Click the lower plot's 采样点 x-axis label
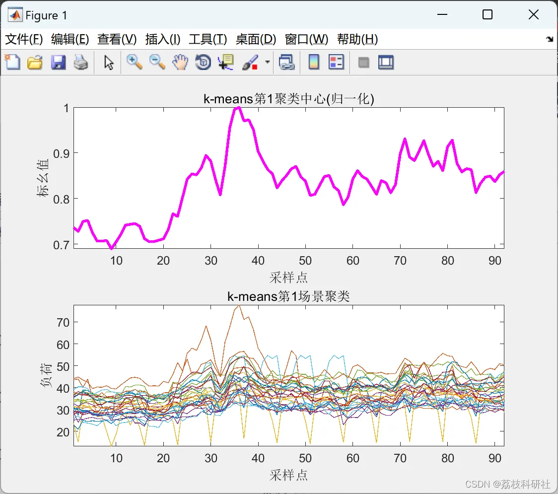 [288, 475]
